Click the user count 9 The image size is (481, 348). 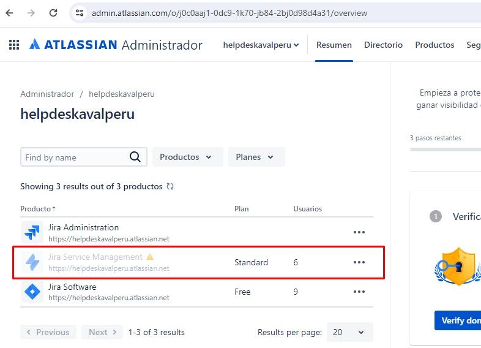point(296,292)
